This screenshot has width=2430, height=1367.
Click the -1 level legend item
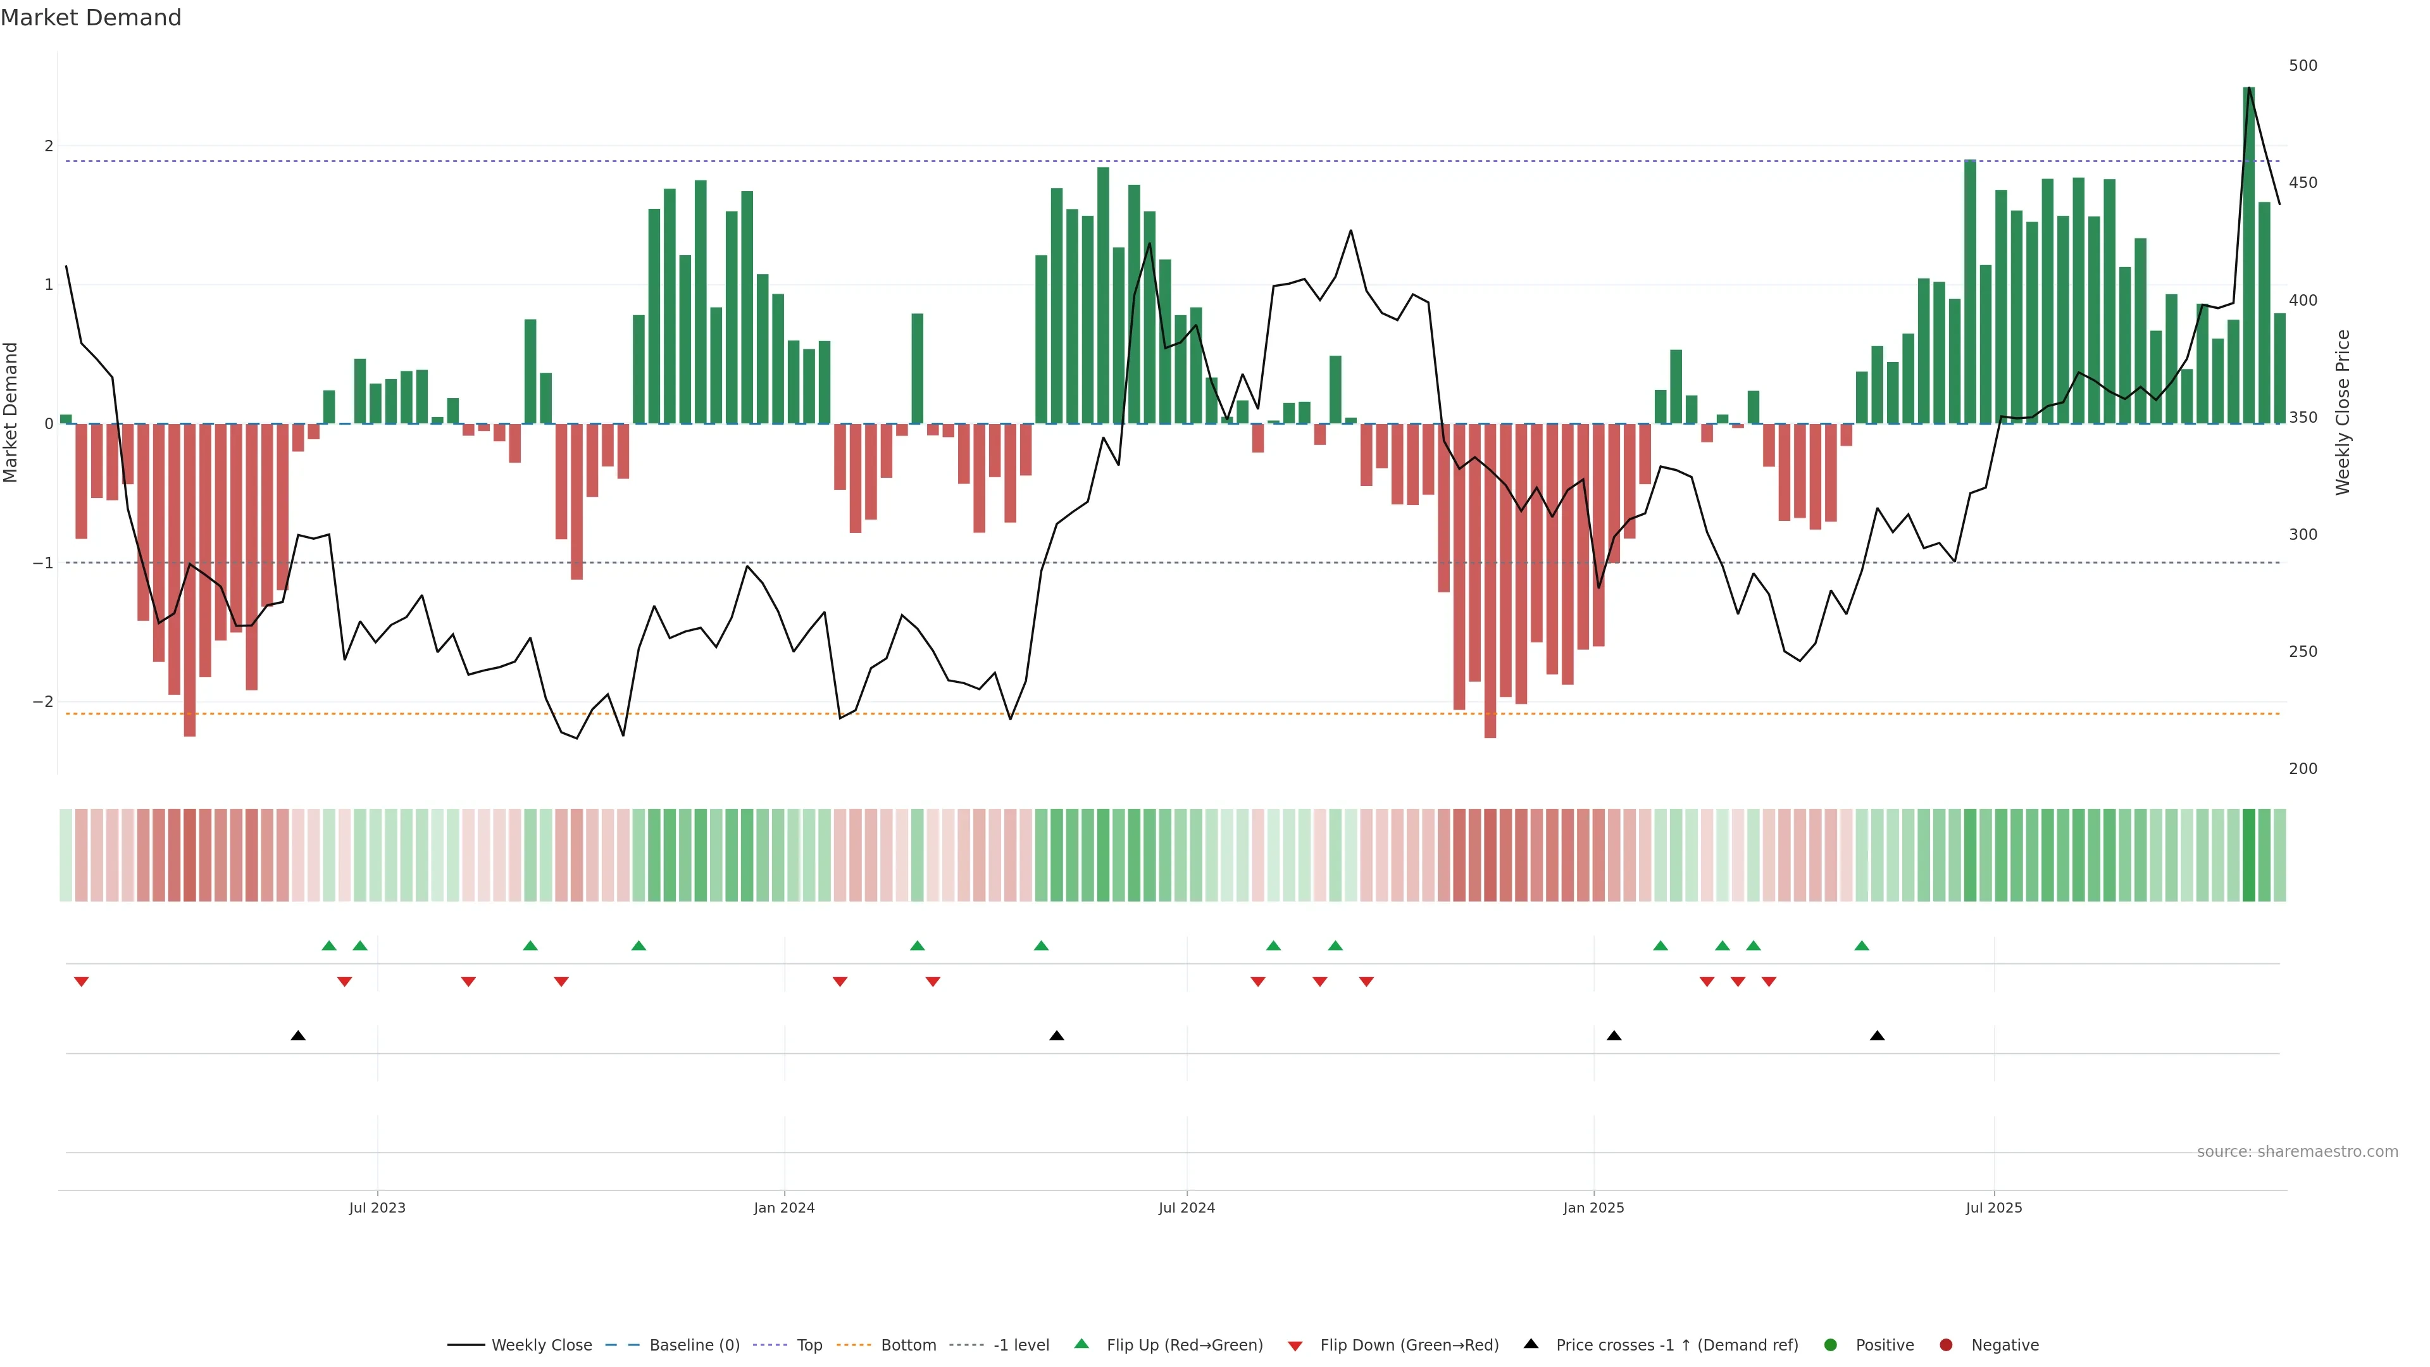click(1021, 1344)
